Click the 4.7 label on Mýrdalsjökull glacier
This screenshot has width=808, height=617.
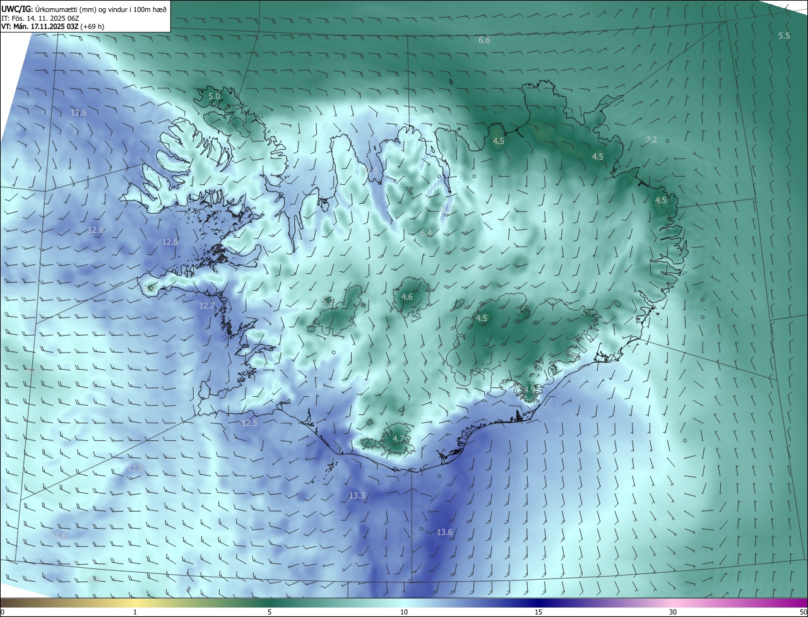(x=398, y=438)
